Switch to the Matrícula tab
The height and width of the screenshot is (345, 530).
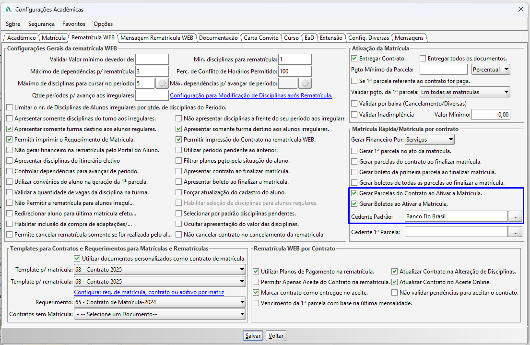click(x=53, y=38)
